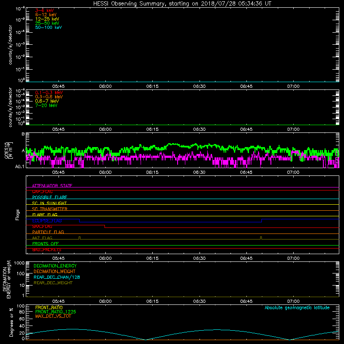Screen dimensions: 344x344
Task: Click the 'Degrees or %' axis title
Action: coord(11,322)
